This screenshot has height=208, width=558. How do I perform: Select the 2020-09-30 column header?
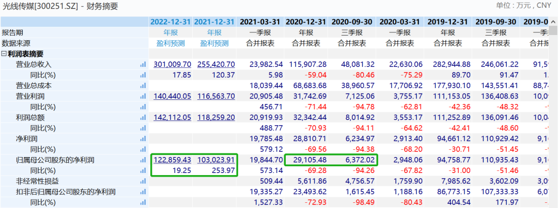[x=352, y=22]
